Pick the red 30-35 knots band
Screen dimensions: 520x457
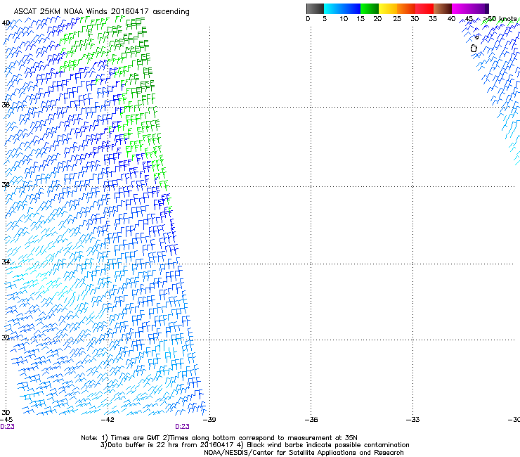tap(424, 8)
